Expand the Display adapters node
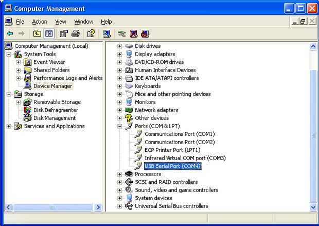The height and width of the screenshot is (226, 319). click(119, 54)
